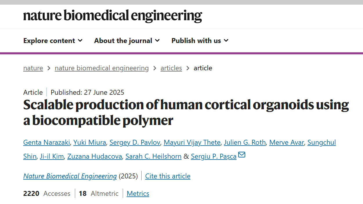Click Julien G. Roth author link
The height and width of the screenshot is (204, 363).
click(245, 142)
